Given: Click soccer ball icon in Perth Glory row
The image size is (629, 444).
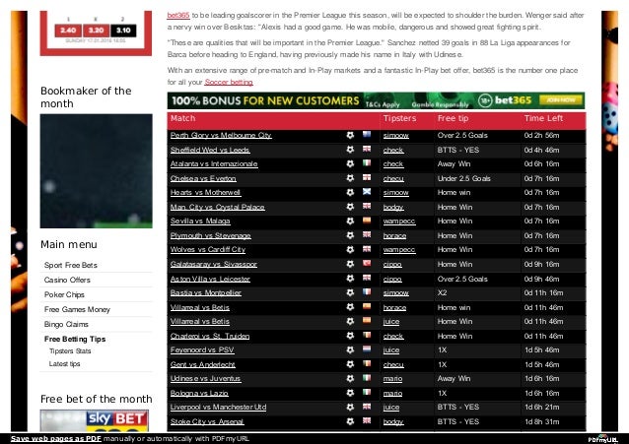Looking at the screenshot, I should (x=350, y=136).
